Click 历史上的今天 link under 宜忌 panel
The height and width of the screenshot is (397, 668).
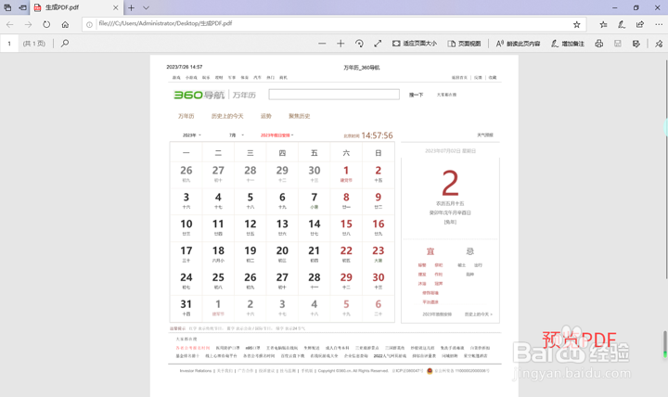pyautogui.click(x=478, y=314)
